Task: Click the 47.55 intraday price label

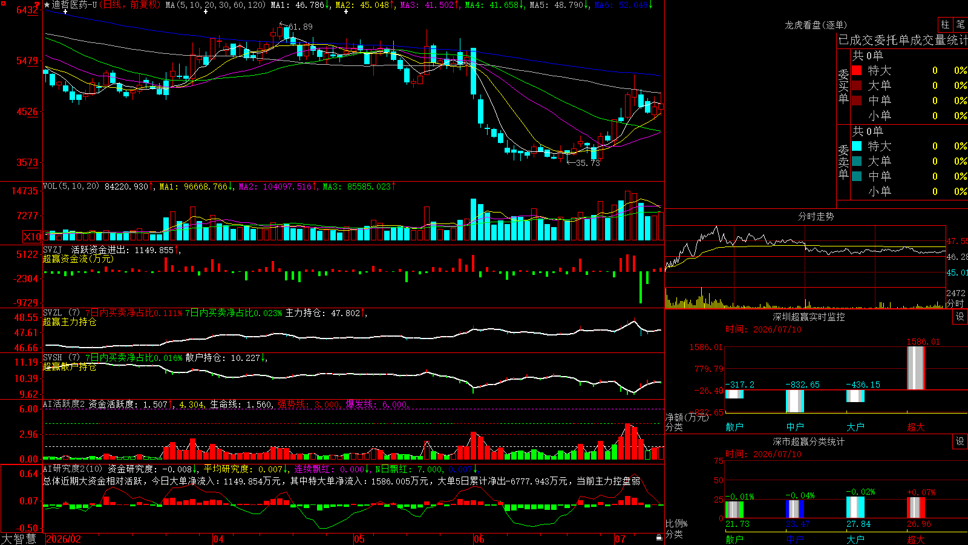Action: tap(957, 241)
